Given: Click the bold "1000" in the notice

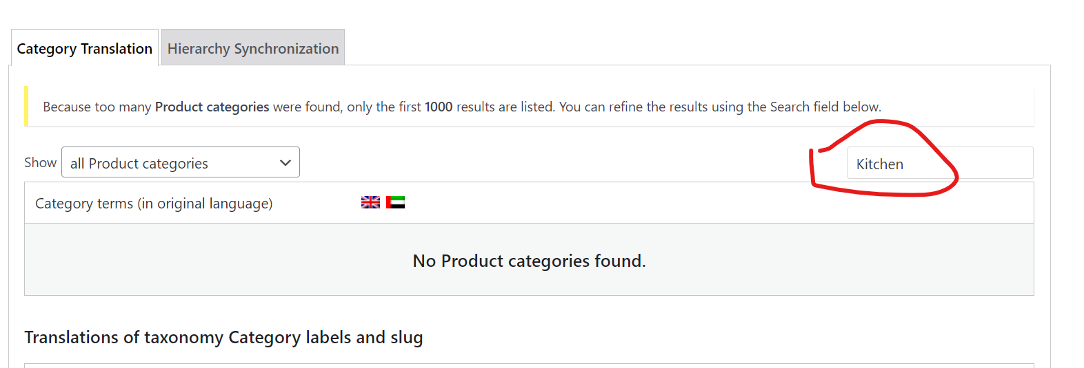Looking at the screenshot, I should (x=439, y=107).
